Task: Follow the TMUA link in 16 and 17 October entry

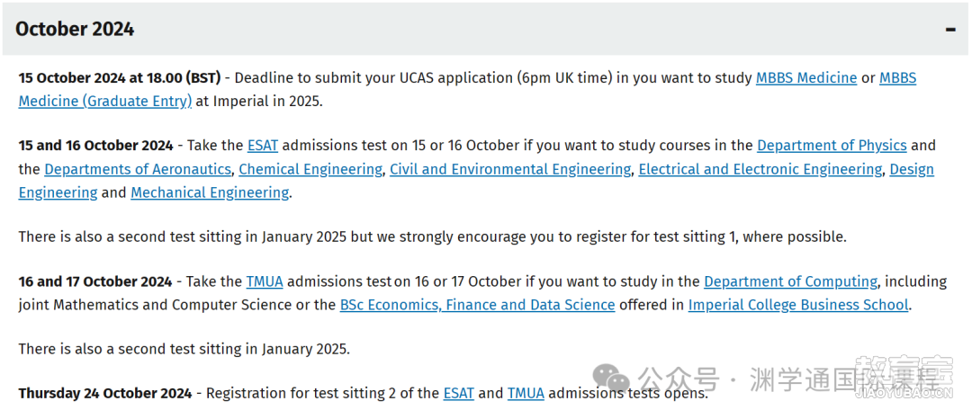Action: click(265, 281)
